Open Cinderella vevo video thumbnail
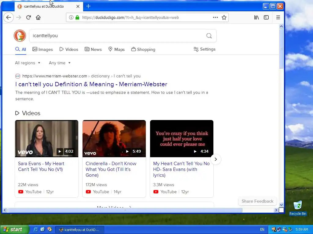 pos(114,139)
